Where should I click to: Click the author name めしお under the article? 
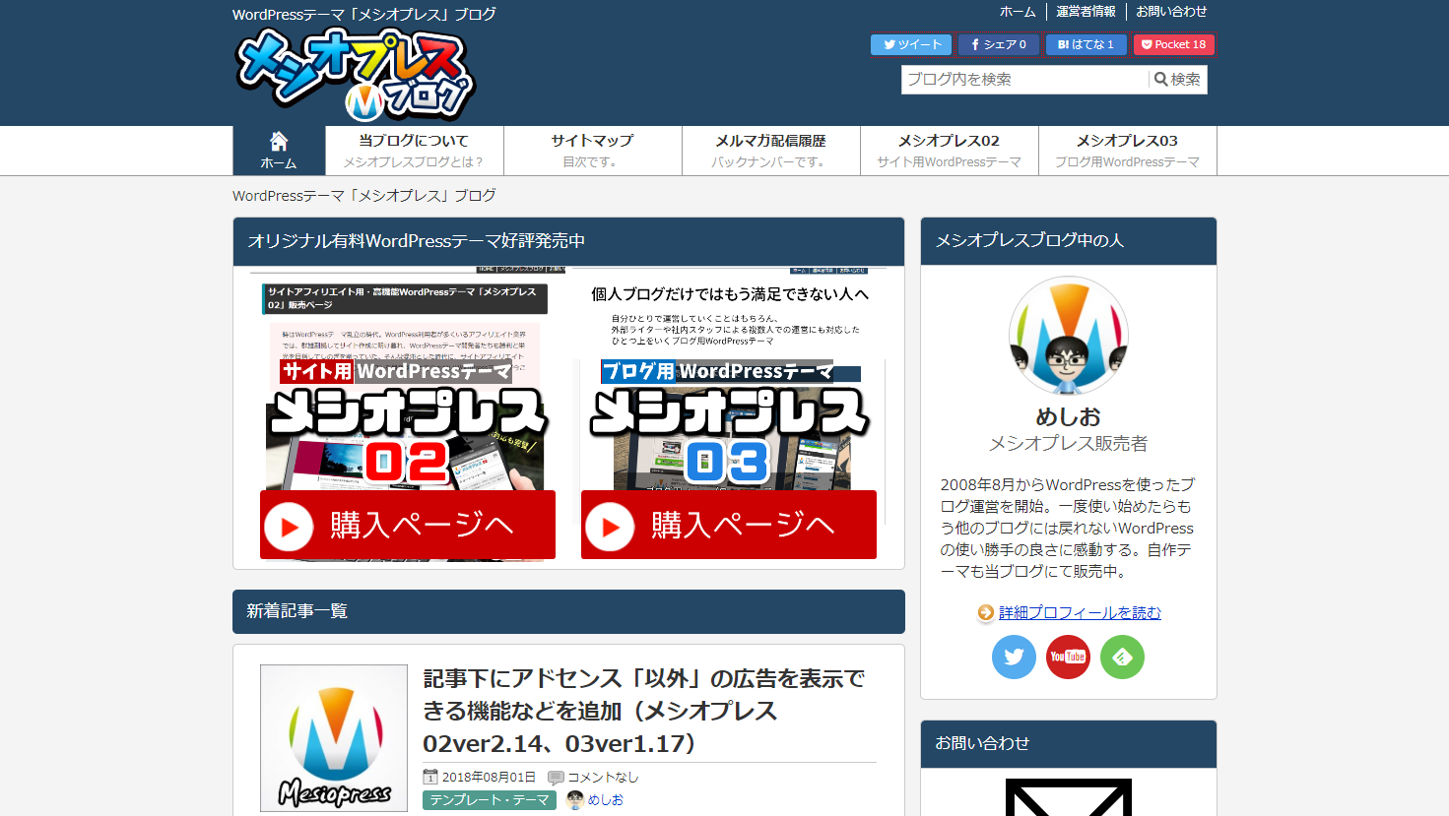click(605, 800)
